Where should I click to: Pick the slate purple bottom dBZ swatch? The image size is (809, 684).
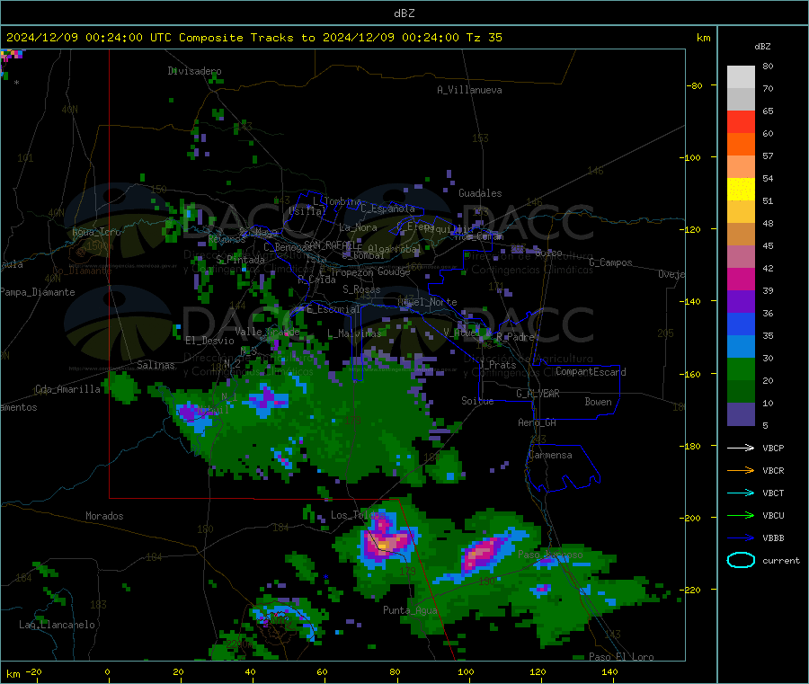pyautogui.click(x=741, y=414)
